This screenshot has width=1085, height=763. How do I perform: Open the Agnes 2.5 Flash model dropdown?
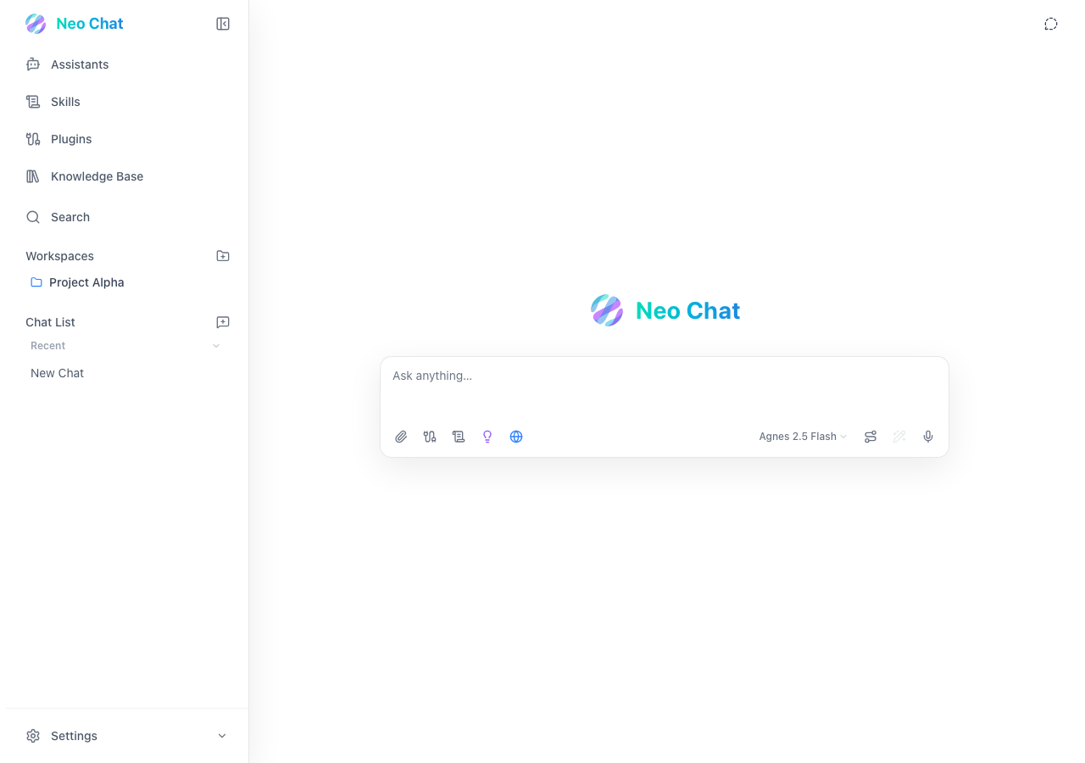(x=803, y=437)
